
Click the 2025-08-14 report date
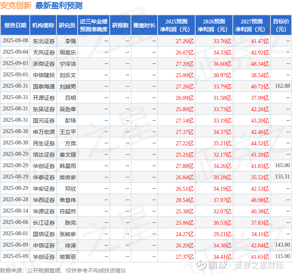(15, 211)
